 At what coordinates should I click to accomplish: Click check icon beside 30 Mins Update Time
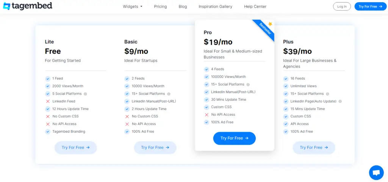(x=207, y=100)
